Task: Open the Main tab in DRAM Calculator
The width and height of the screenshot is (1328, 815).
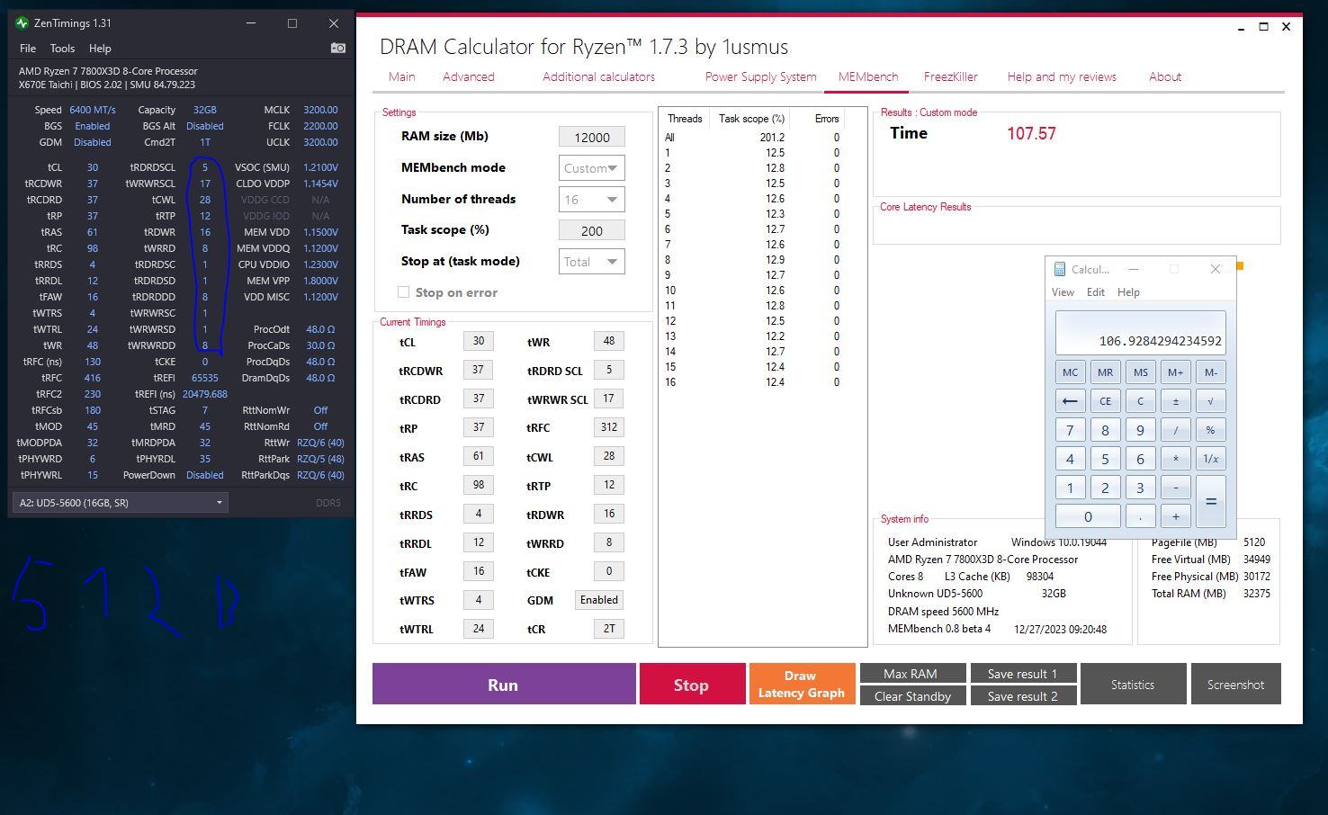Action: pos(401,76)
